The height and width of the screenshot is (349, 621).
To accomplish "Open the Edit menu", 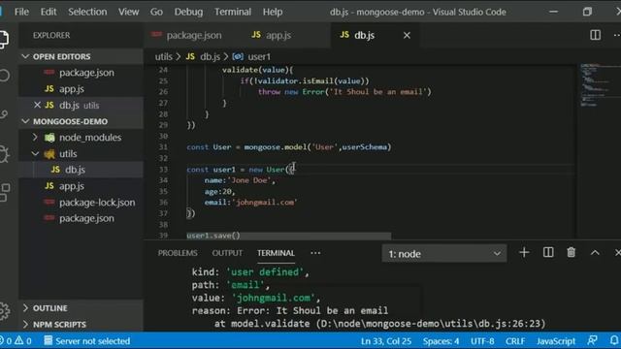I will pyautogui.click(x=49, y=12).
